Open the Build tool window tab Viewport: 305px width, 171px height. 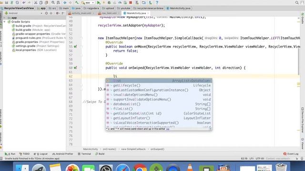point(100,154)
